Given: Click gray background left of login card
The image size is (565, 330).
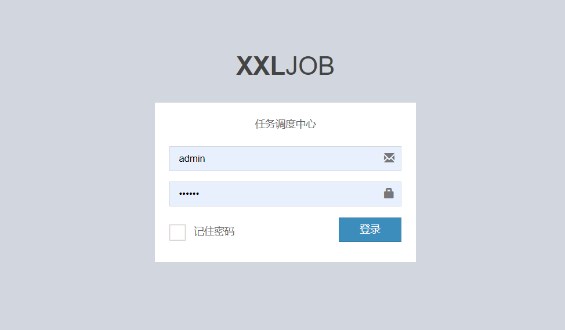Looking at the screenshot, I should (78, 182).
